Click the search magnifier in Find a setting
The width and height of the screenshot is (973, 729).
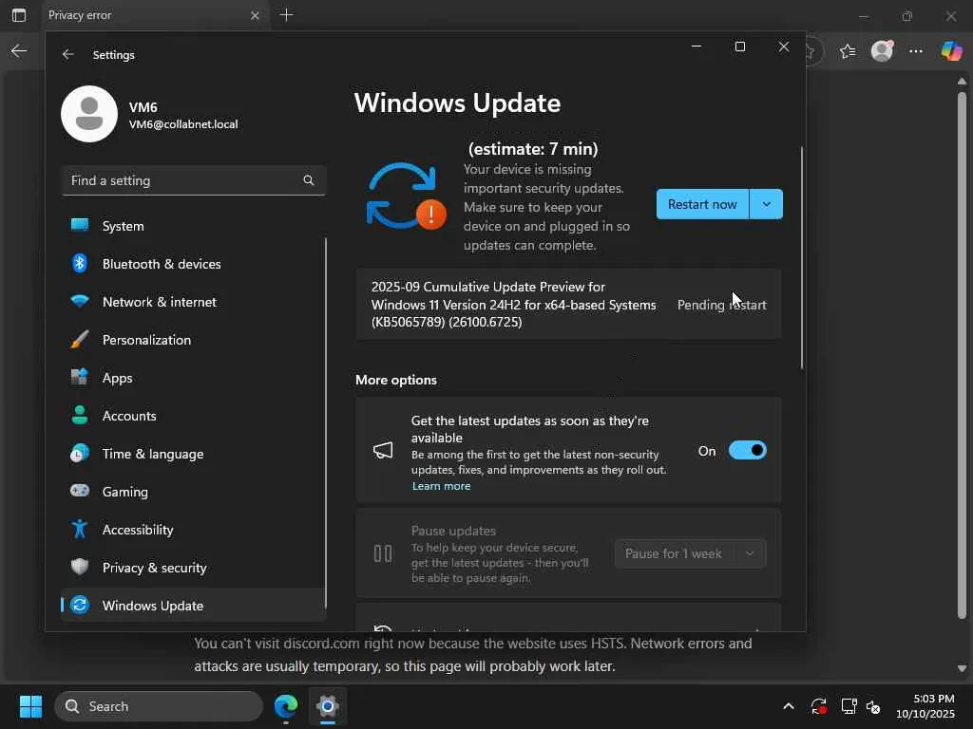point(309,180)
